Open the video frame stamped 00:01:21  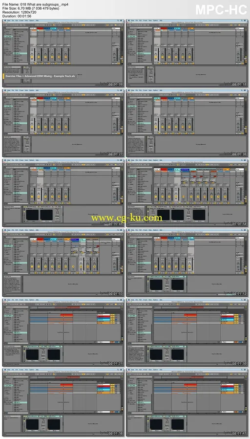[x=63, y=332]
